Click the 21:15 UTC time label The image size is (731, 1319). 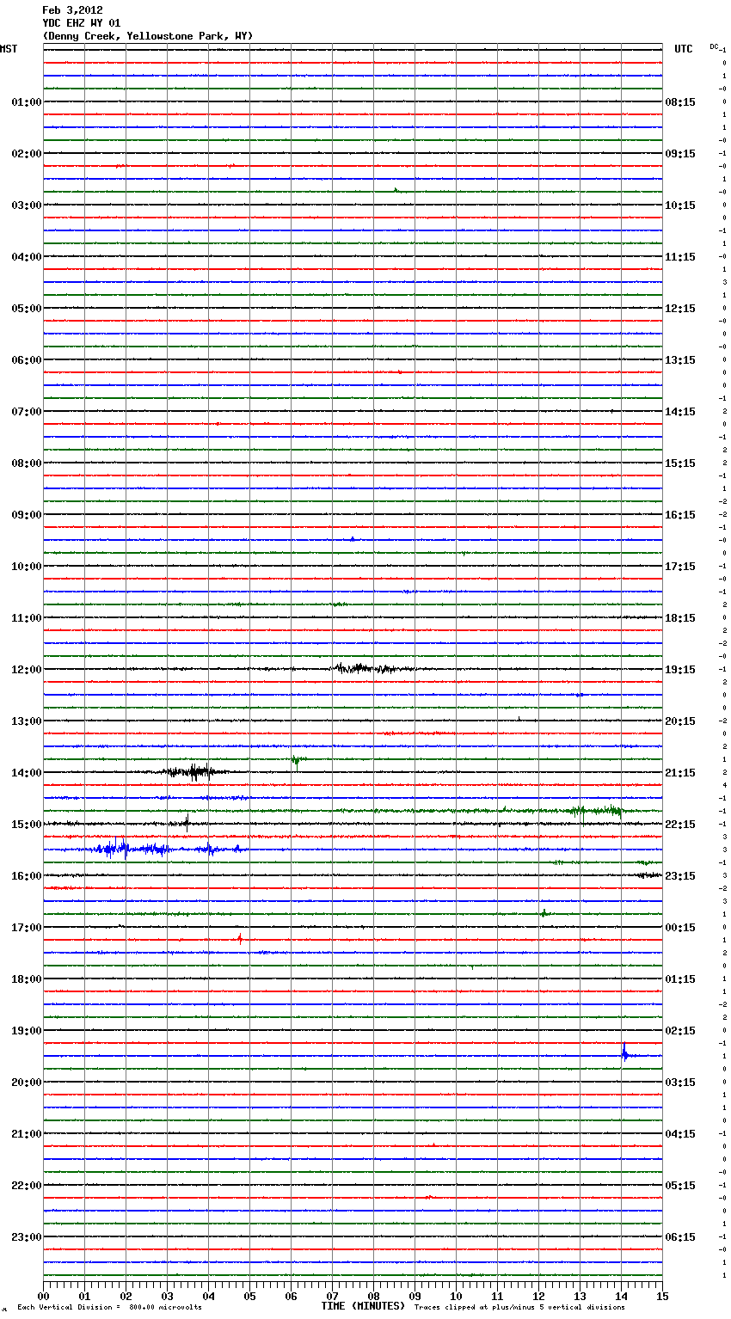pyautogui.click(x=680, y=772)
